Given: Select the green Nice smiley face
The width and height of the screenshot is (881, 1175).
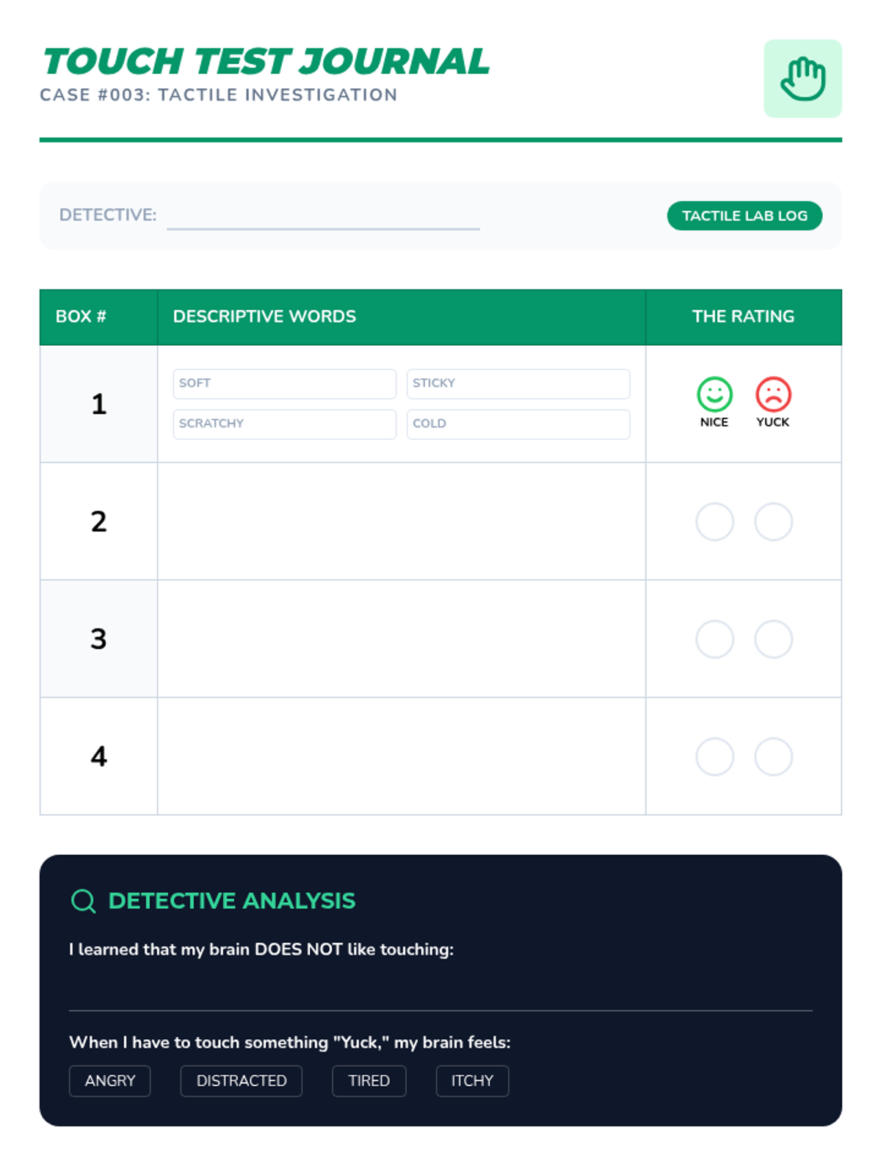Looking at the screenshot, I should 714,394.
